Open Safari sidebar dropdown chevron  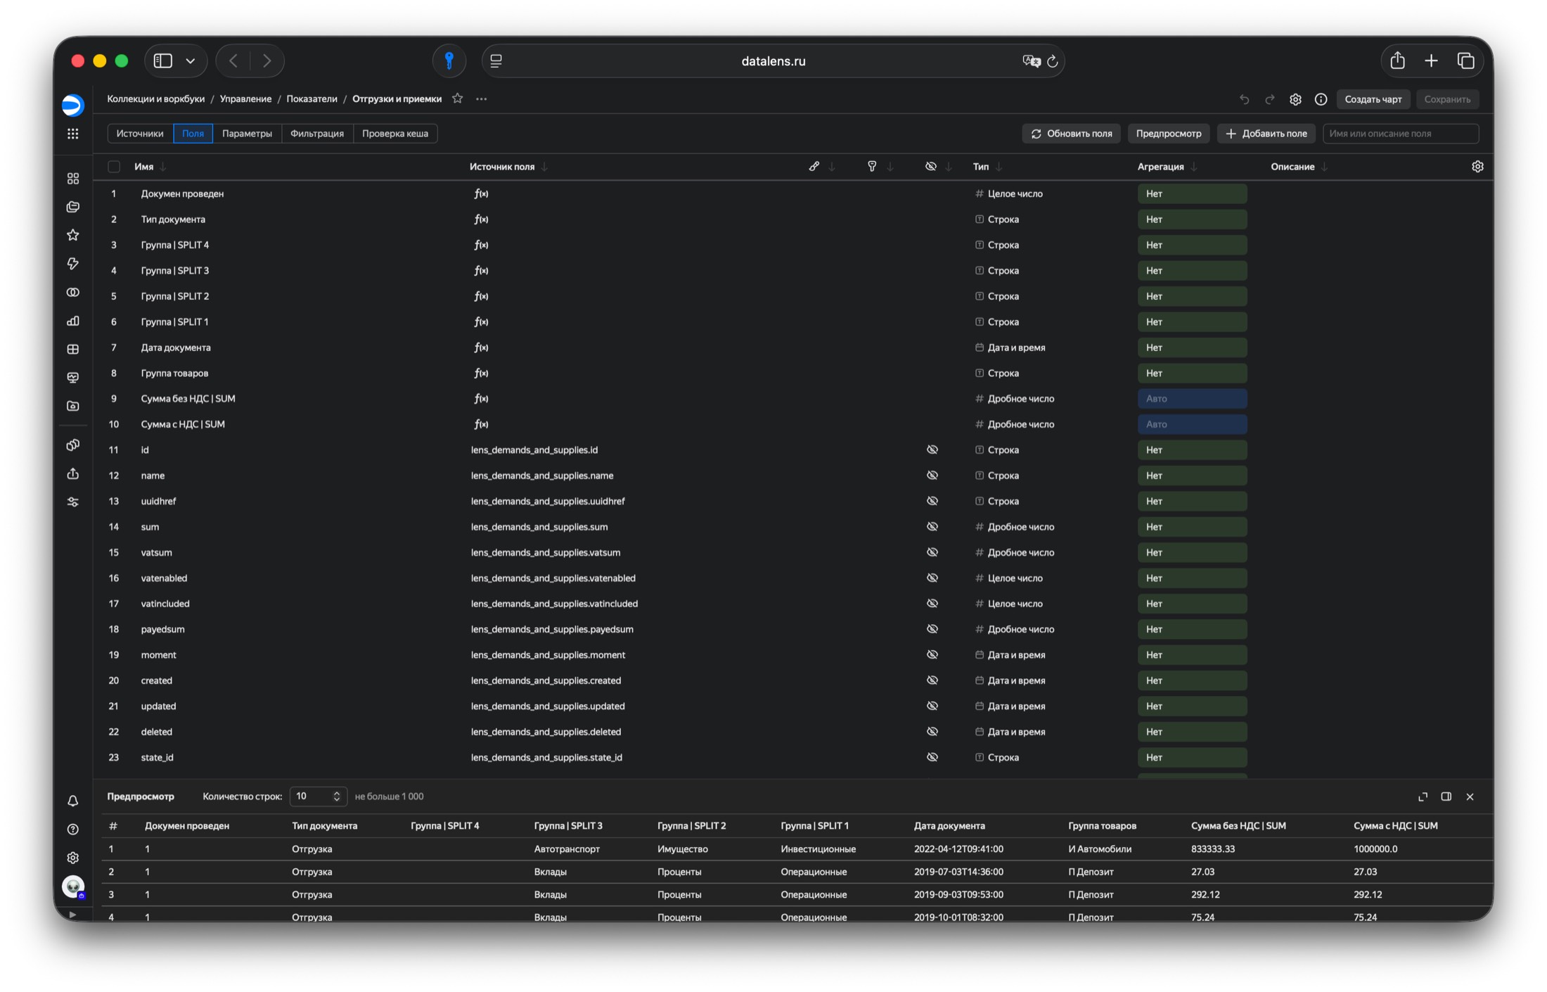(x=191, y=61)
